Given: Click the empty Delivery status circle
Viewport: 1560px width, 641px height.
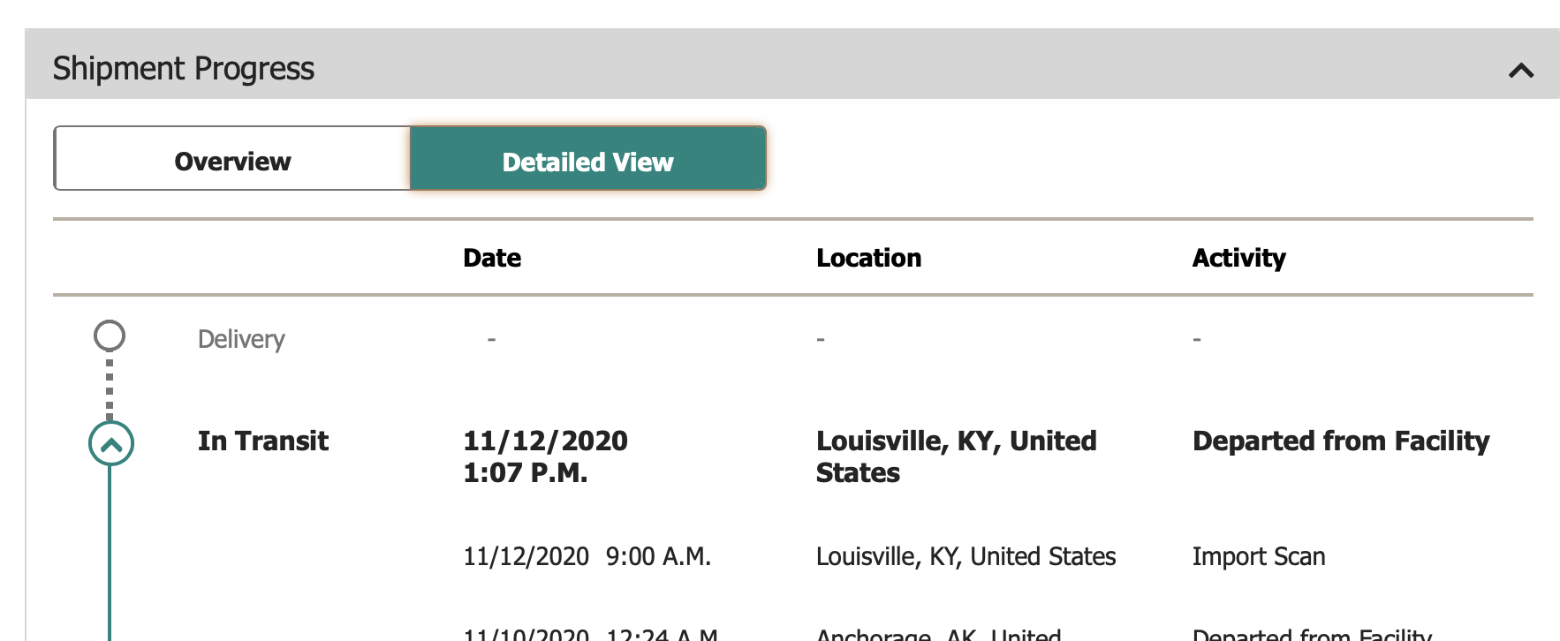Looking at the screenshot, I should (110, 336).
